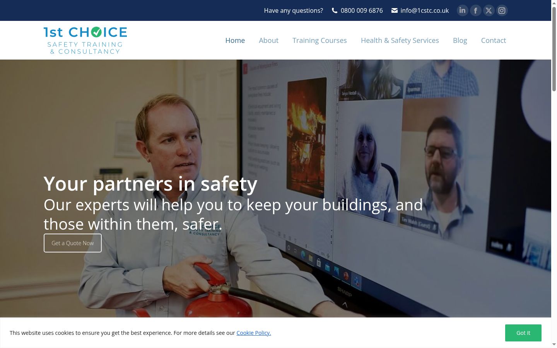Screen dimensions: 557x348
Task: Open the LinkedIn social icon
Action: click(463, 10)
